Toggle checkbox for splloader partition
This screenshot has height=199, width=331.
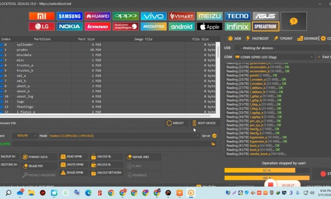point(1,44)
